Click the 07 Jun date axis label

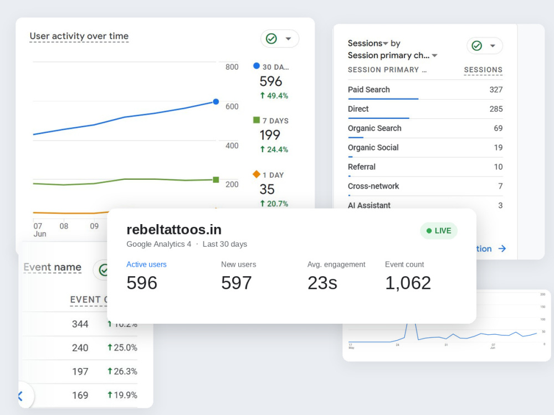[x=39, y=230]
